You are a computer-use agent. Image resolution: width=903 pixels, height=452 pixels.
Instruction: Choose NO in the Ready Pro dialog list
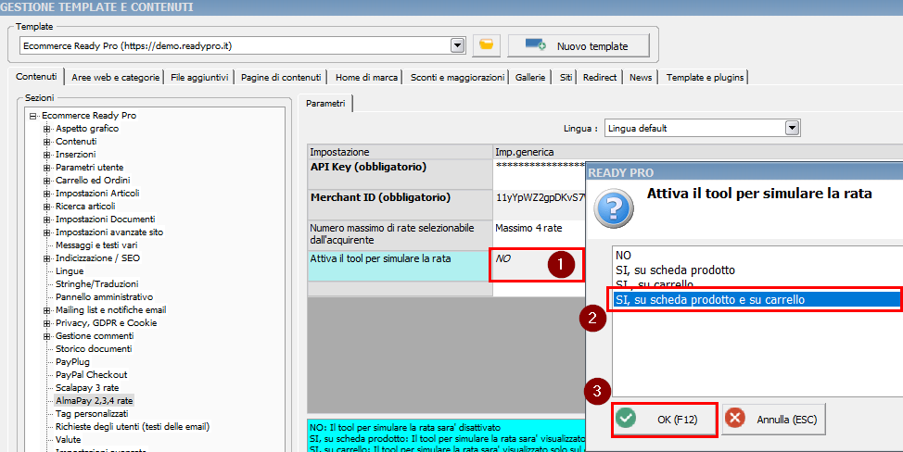[757, 256]
